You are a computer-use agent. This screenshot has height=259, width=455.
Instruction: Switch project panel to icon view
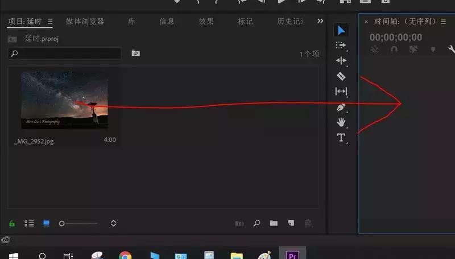[46, 223]
